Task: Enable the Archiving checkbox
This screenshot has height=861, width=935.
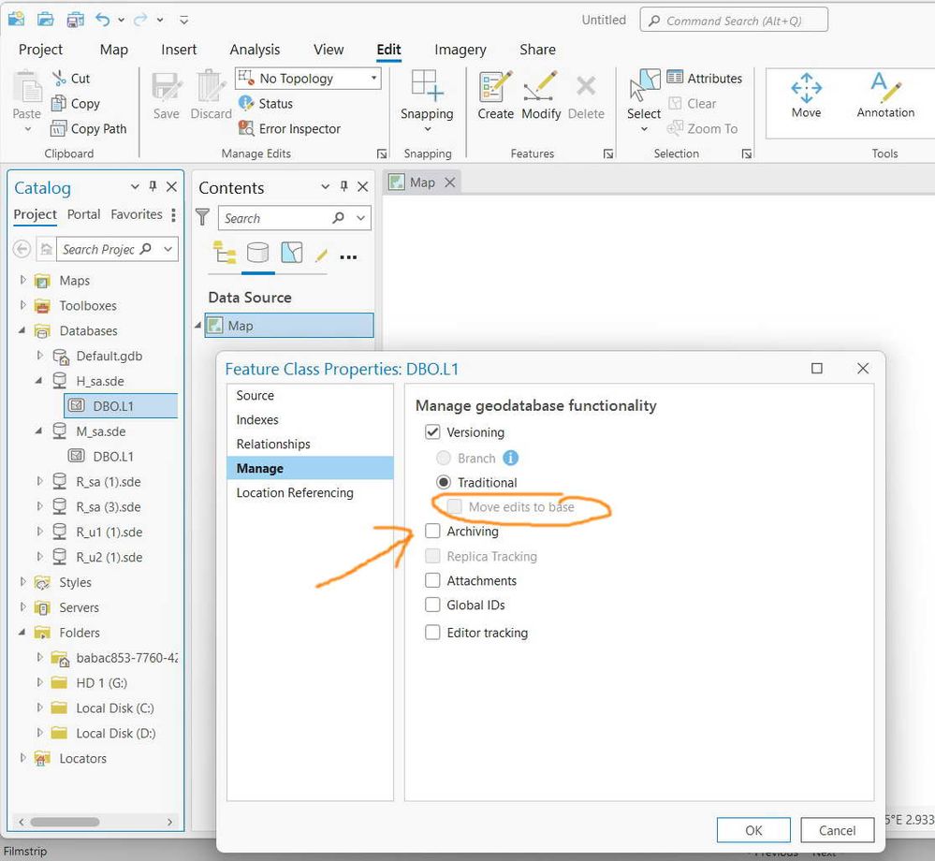Action: [432, 531]
